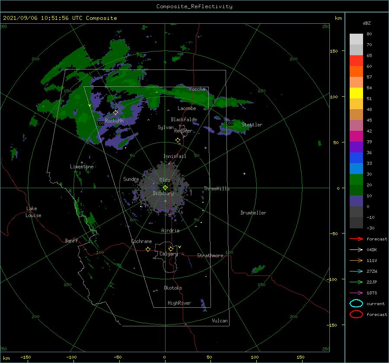Screen dimensions: 389x363
Task: Click the Sundre label
Action: (131, 179)
